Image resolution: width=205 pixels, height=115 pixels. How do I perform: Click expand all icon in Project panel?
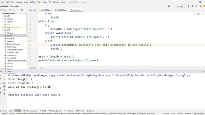13,10
